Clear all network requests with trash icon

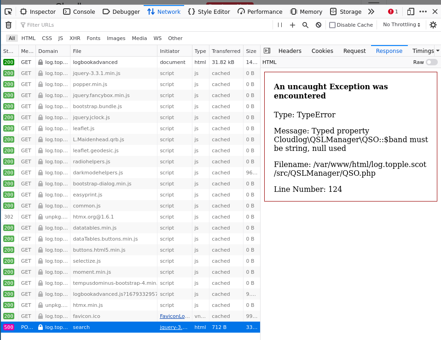8,25
